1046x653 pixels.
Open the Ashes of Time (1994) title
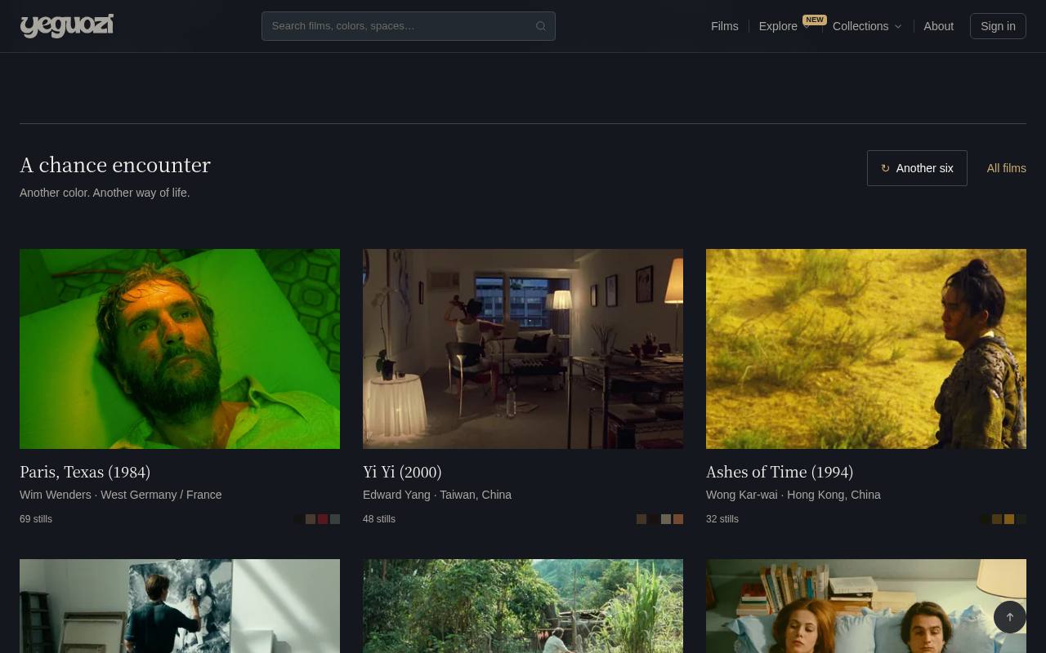(x=780, y=472)
